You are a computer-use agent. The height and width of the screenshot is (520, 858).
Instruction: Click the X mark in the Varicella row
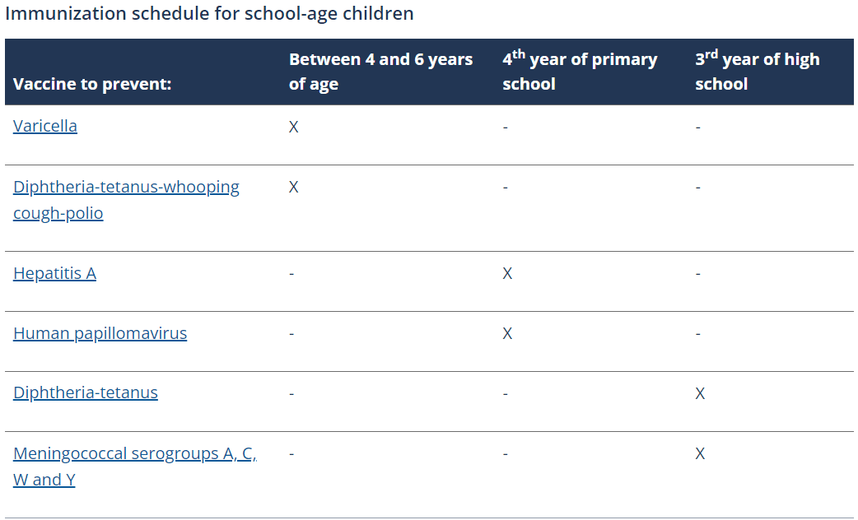pos(294,128)
